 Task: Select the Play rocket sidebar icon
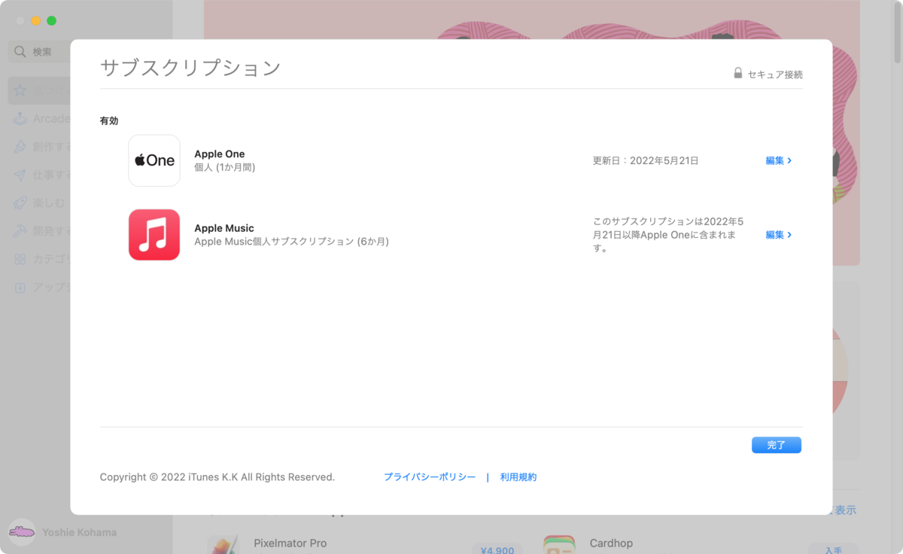pos(20,202)
